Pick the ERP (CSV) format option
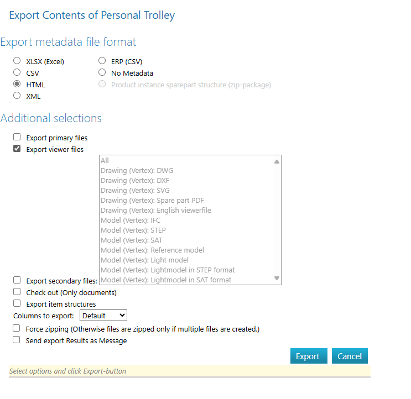 click(x=102, y=61)
